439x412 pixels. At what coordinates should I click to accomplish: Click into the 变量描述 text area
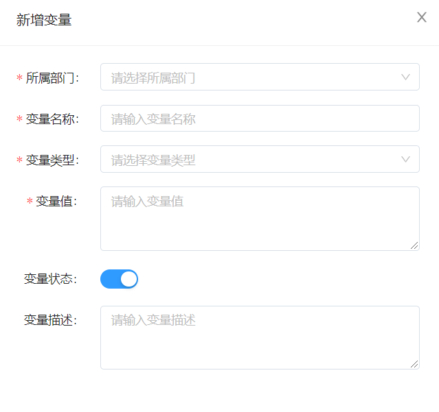pos(260,337)
